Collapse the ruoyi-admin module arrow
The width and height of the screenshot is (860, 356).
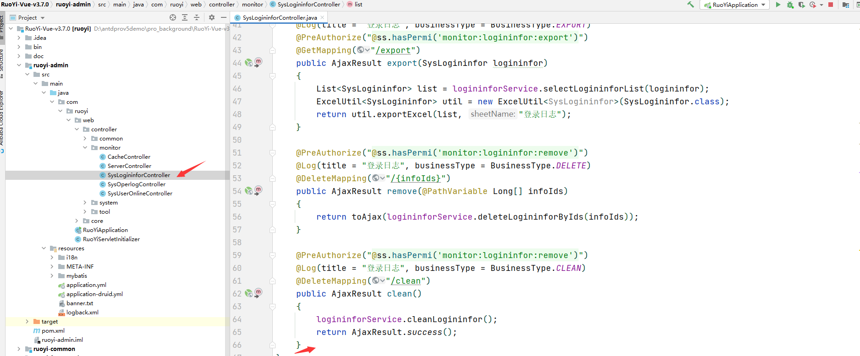coord(19,65)
